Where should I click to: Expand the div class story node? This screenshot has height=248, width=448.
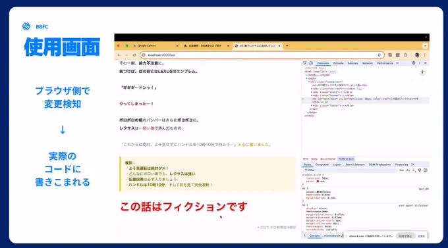[x=312, y=92]
